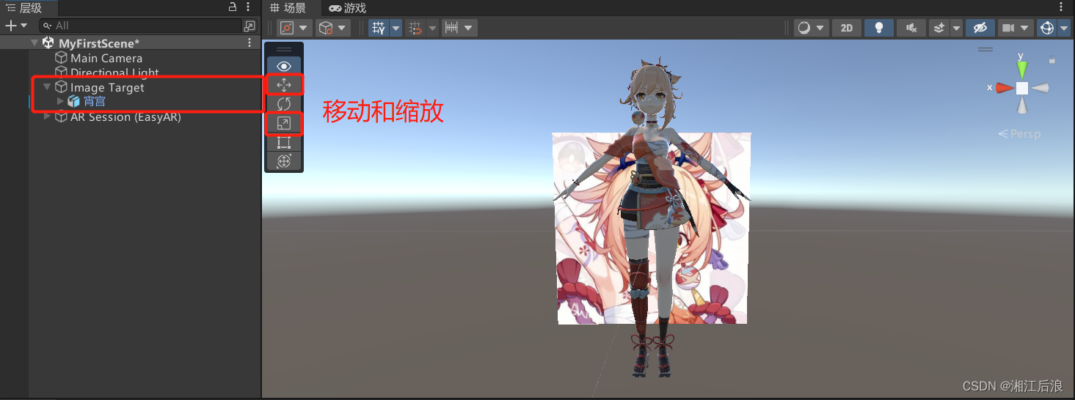Collapse the Image Target node
Image resolution: width=1075 pixels, height=400 pixels.
click(x=47, y=87)
